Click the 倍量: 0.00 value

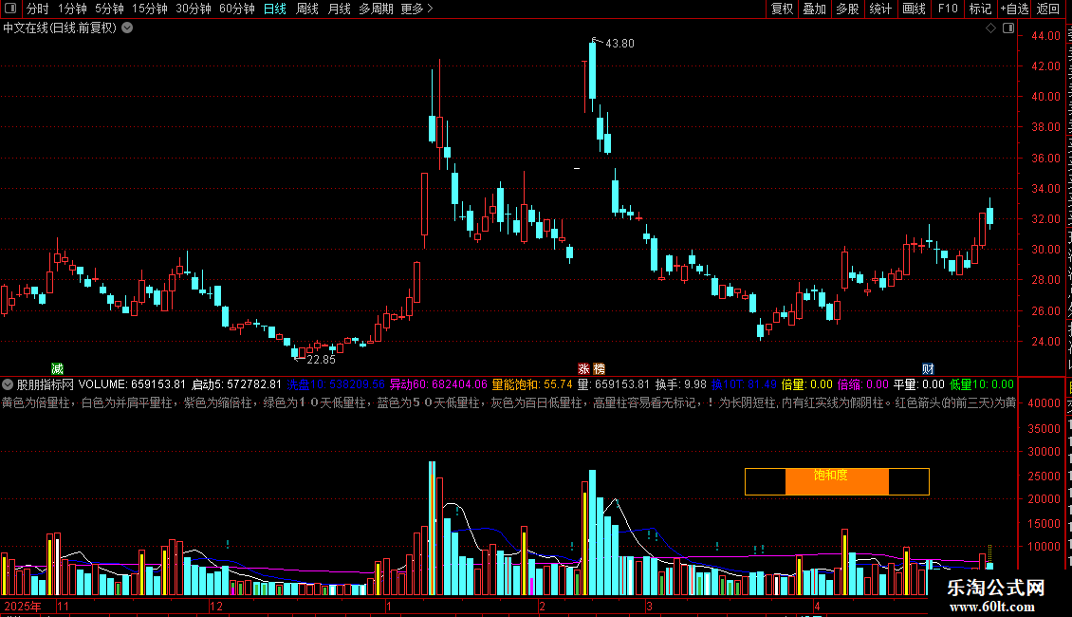(x=806, y=384)
